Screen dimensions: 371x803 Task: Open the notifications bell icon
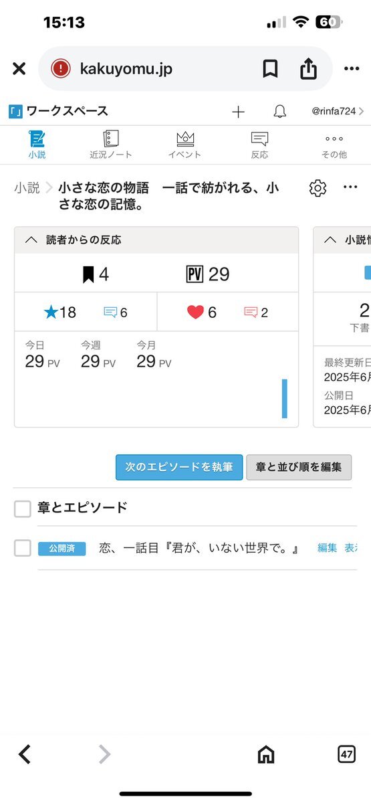[279, 112]
